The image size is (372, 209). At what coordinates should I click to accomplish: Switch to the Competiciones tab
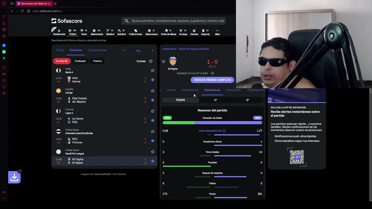97,50
